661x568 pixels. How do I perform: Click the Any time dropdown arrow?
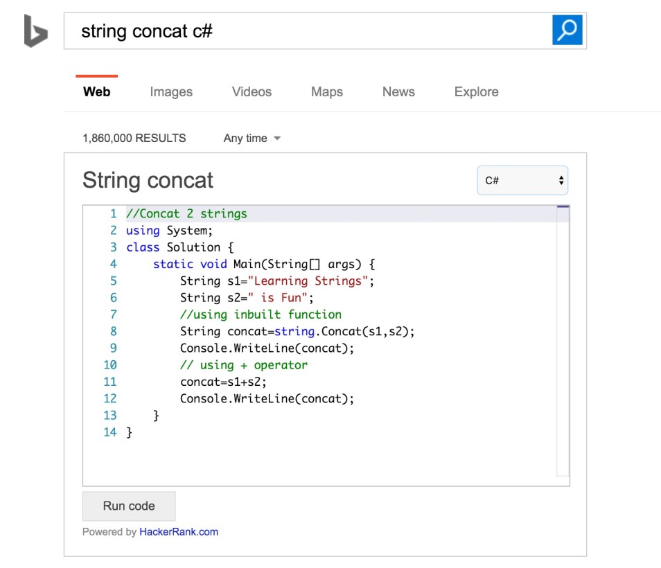pyautogui.click(x=277, y=139)
